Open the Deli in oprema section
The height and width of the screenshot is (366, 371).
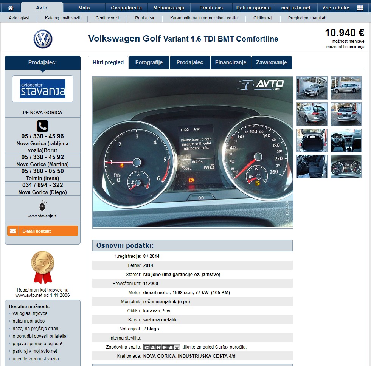tap(253, 8)
